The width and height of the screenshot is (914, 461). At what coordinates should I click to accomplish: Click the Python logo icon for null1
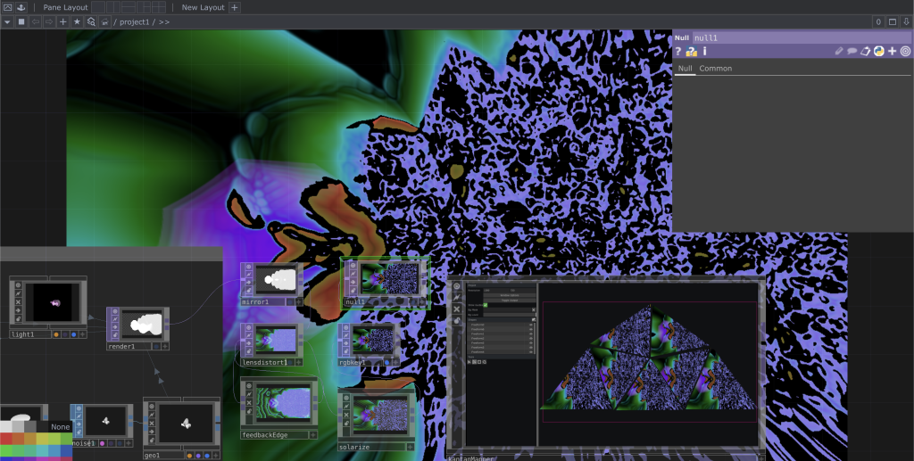(878, 52)
